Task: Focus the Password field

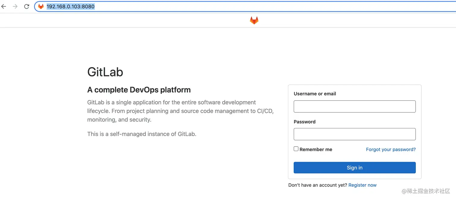Action: [x=355, y=134]
